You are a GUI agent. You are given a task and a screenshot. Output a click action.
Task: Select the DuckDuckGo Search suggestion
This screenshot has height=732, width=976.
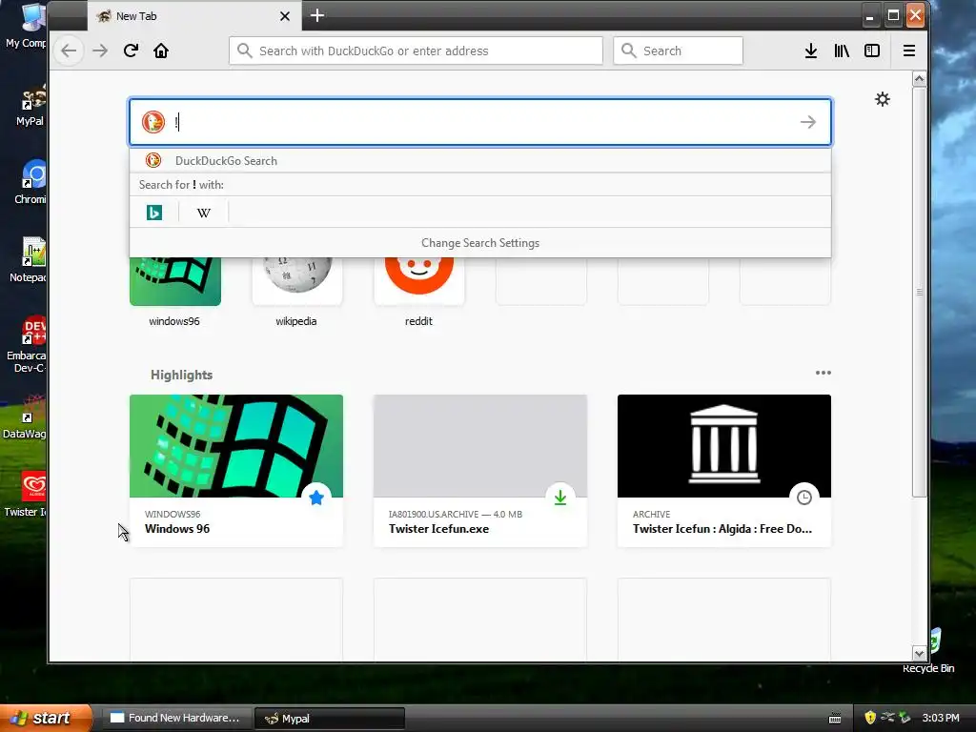pyautogui.click(x=480, y=160)
